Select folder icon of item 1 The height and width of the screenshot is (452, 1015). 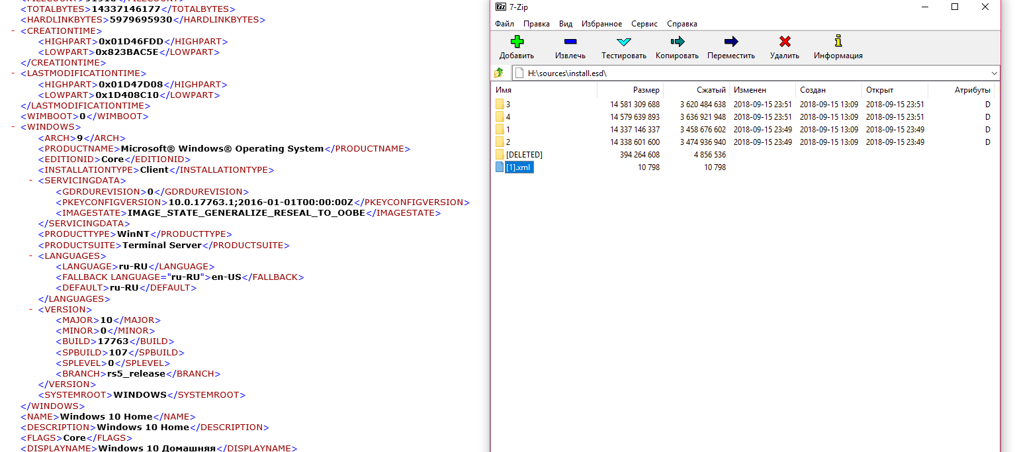pyautogui.click(x=500, y=129)
